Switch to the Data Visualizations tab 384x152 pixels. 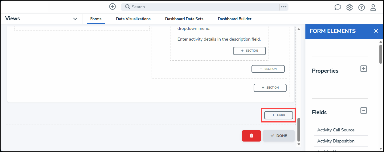(x=133, y=19)
